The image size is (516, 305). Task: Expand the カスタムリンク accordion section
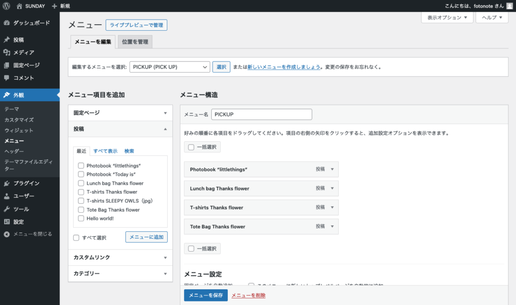[x=120, y=258]
